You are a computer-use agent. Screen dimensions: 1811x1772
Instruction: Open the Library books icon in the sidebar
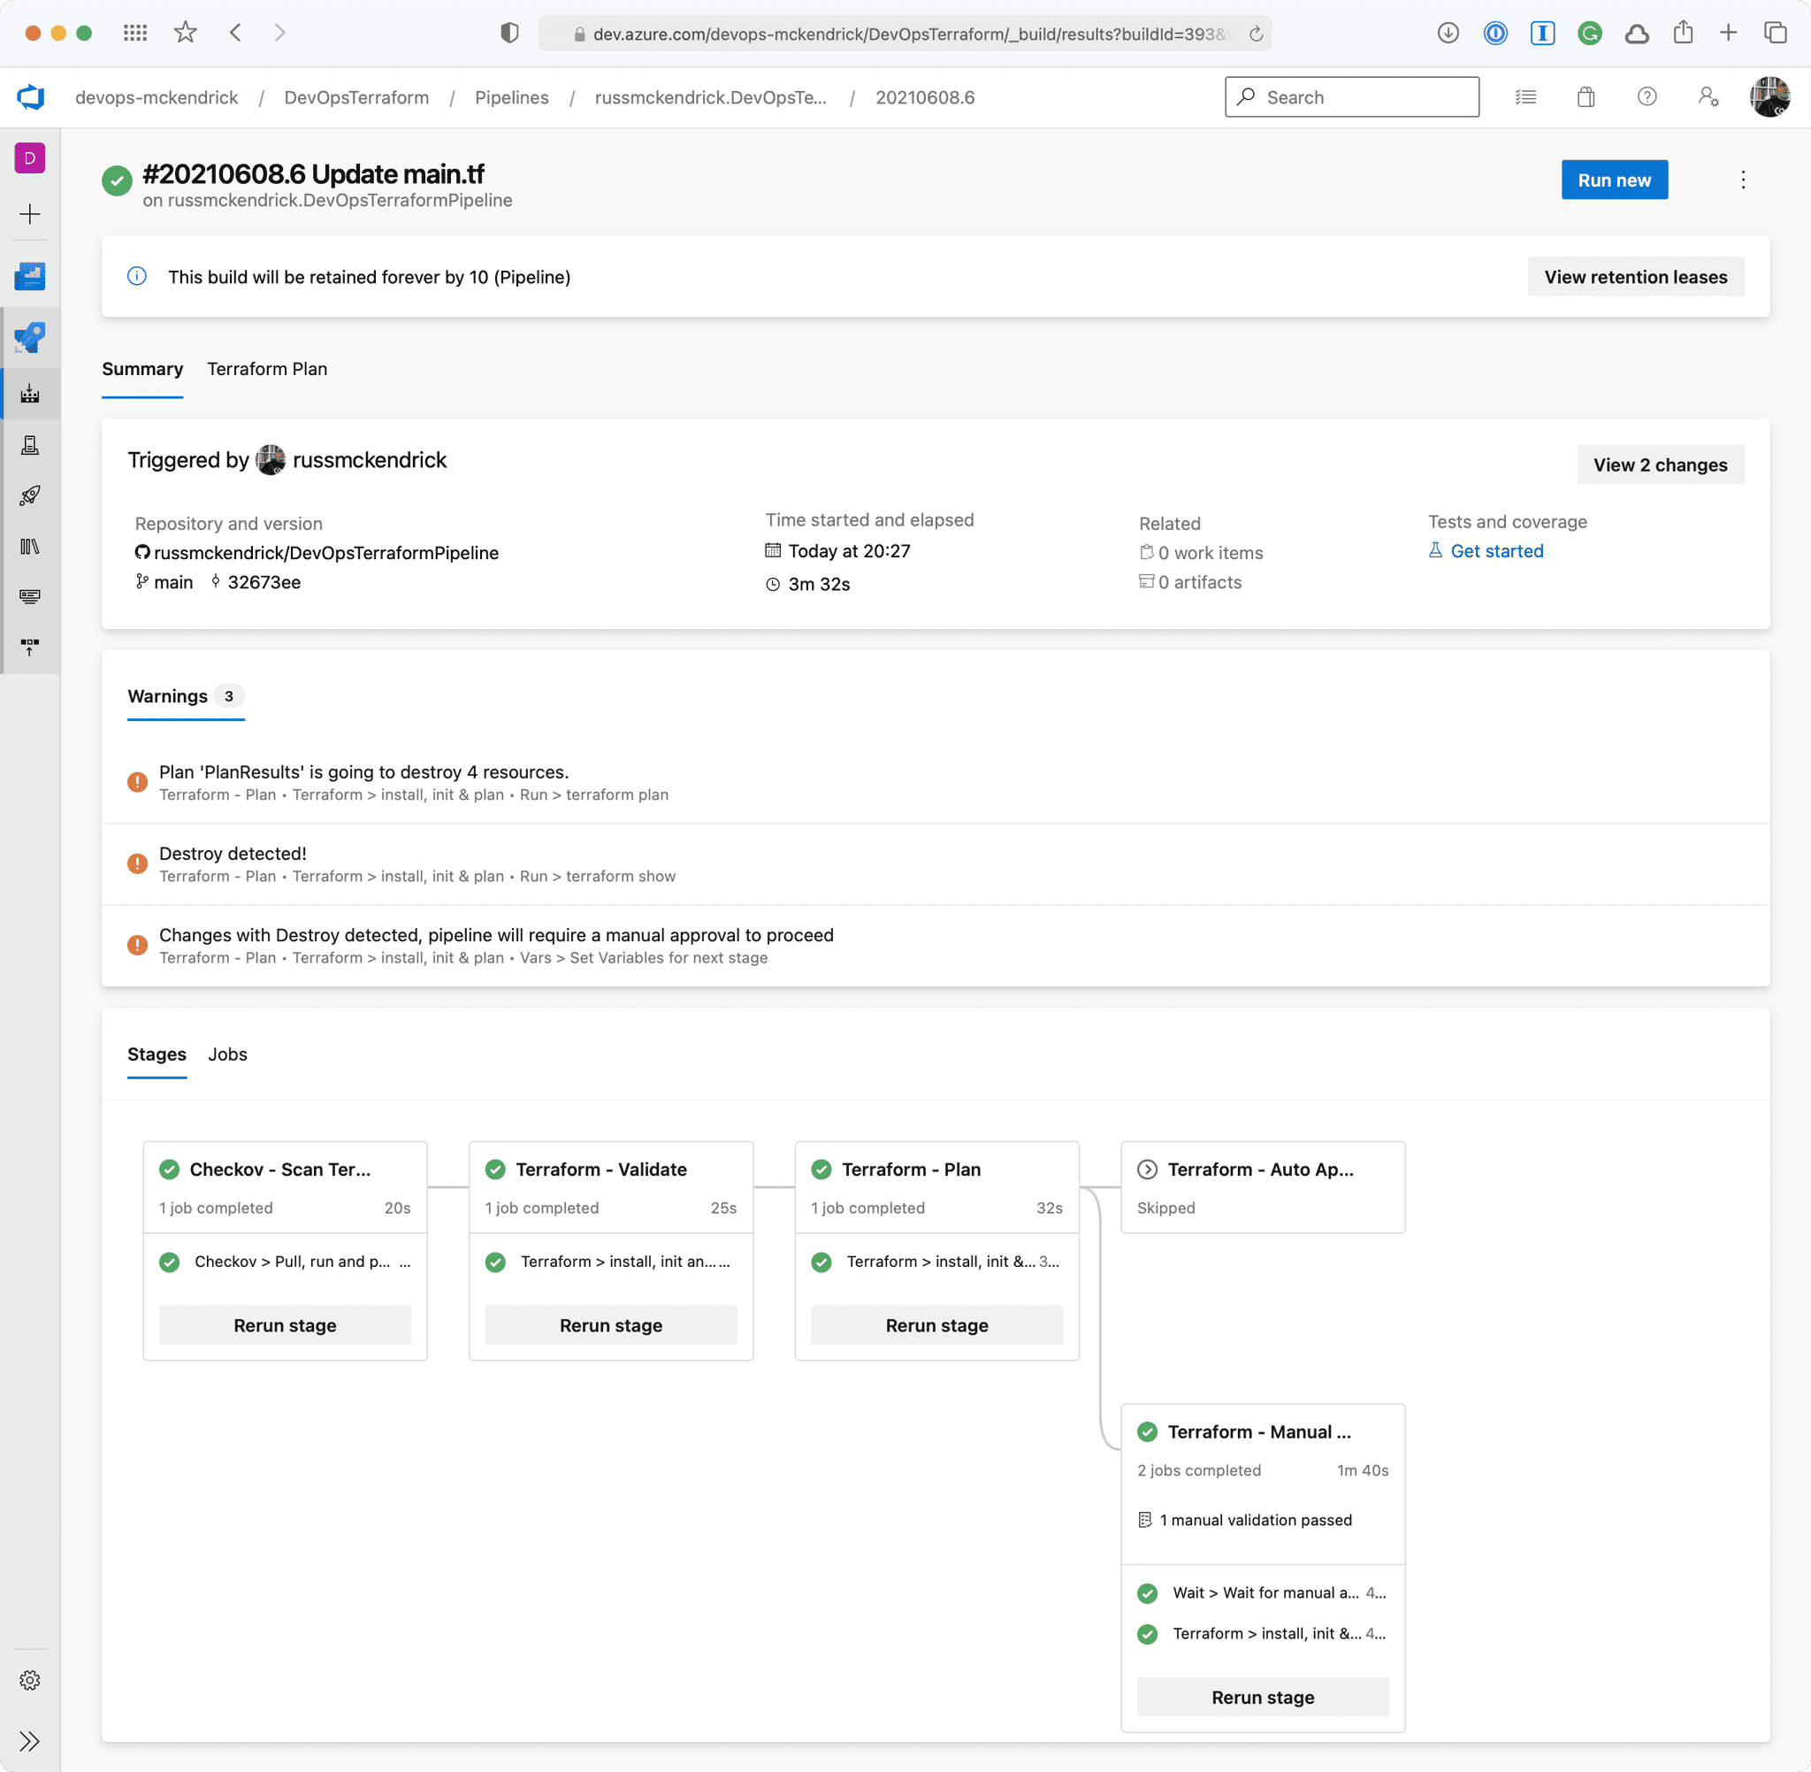[x=30, y=547]
